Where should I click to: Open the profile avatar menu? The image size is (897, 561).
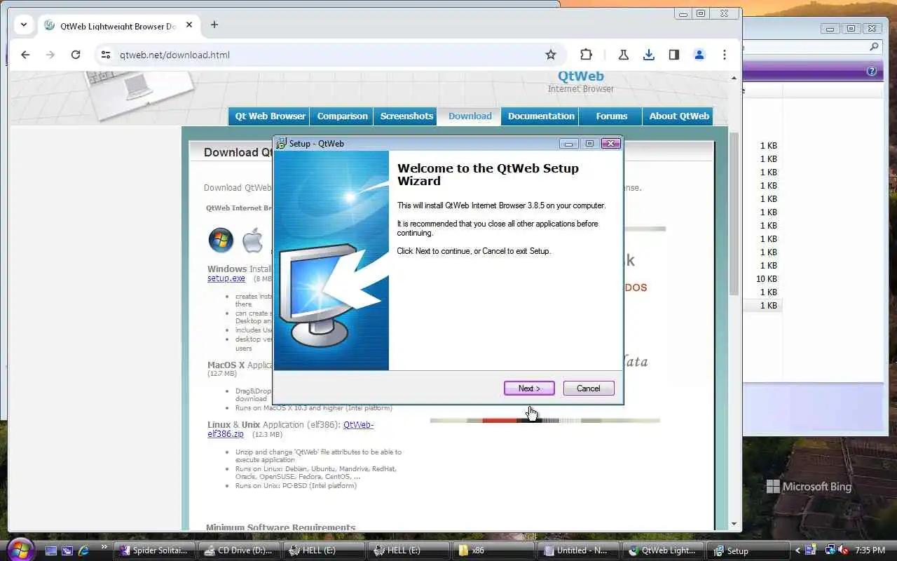tap(699, 55)
